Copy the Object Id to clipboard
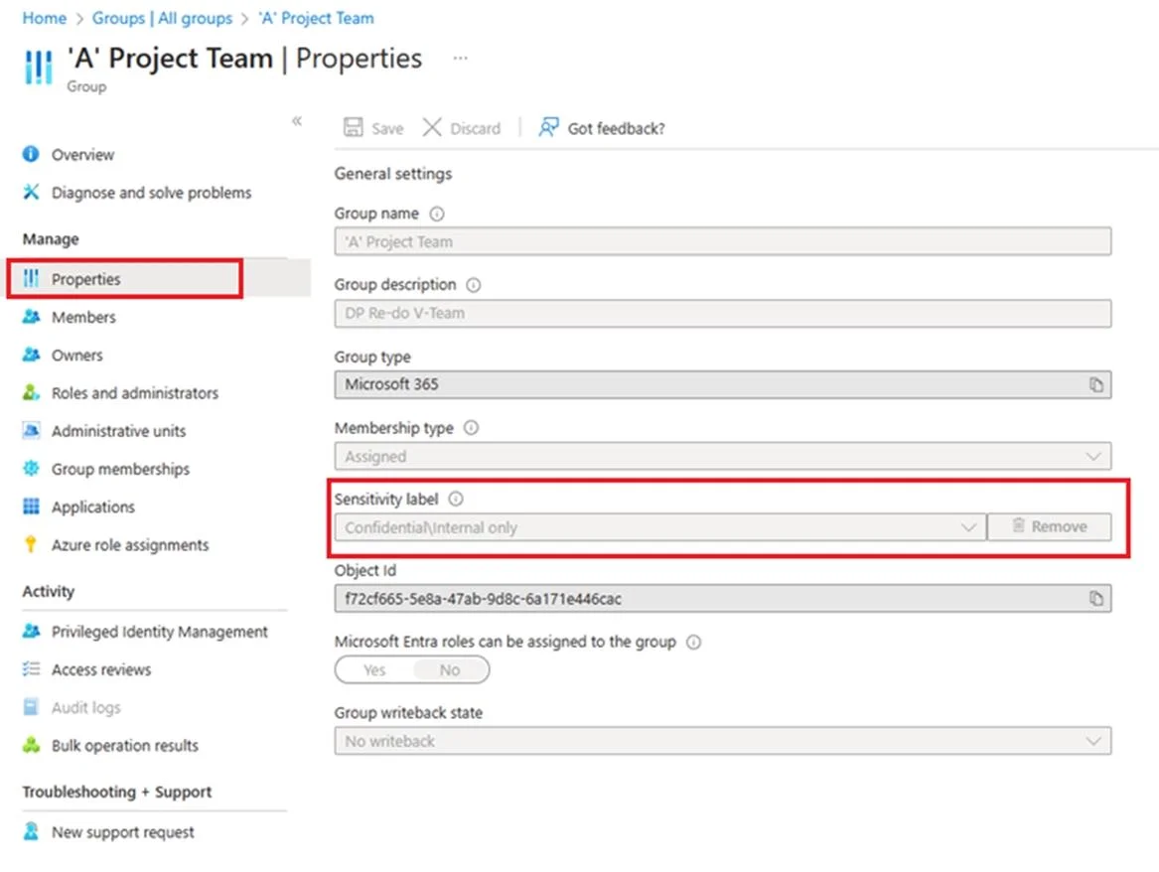This screenshot has width=1159, height=872. pyautogui.click(x=1095, y=599)
